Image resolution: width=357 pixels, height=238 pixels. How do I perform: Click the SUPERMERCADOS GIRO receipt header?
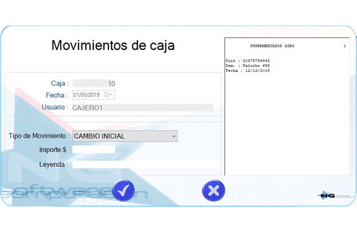(272, 46)
